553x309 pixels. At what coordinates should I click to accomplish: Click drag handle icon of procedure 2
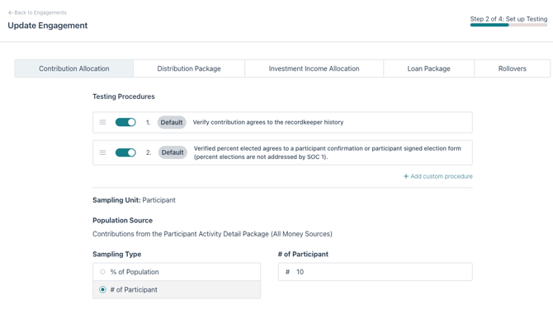coord(102,152)
